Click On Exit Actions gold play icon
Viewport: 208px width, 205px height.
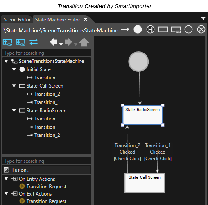coord(22,201)
